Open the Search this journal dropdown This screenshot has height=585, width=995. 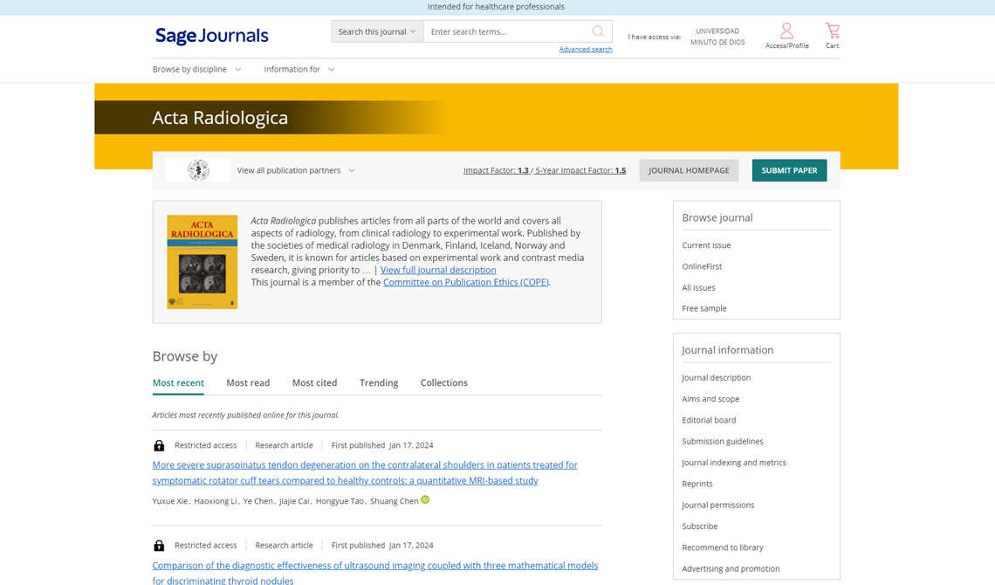click(x=377, y=31)
